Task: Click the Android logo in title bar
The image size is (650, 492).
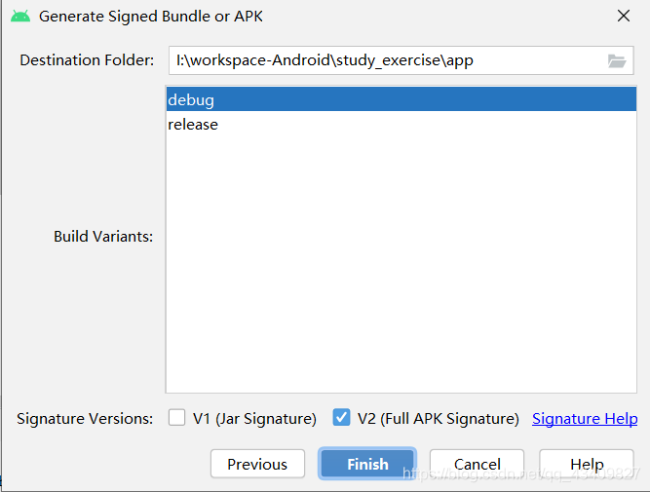Action: coord(20,17)
